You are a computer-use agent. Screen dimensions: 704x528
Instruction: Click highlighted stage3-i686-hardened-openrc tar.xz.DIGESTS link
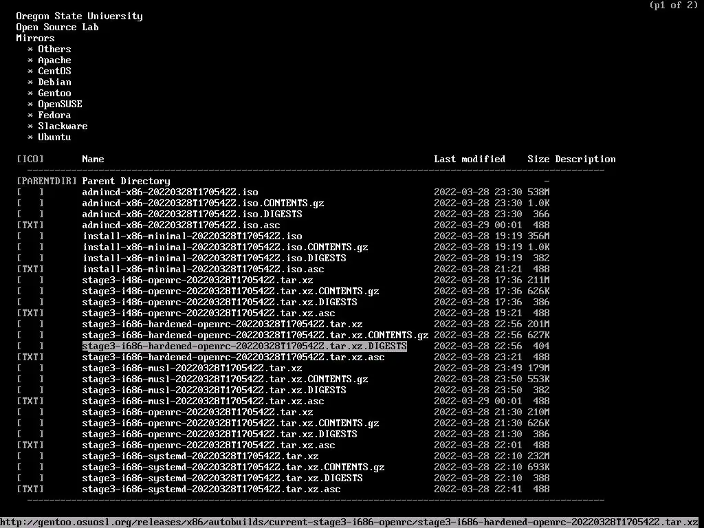click(244, 346)
